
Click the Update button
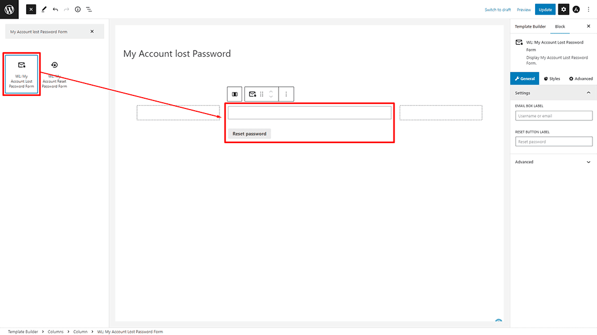[x=545, y=10]
